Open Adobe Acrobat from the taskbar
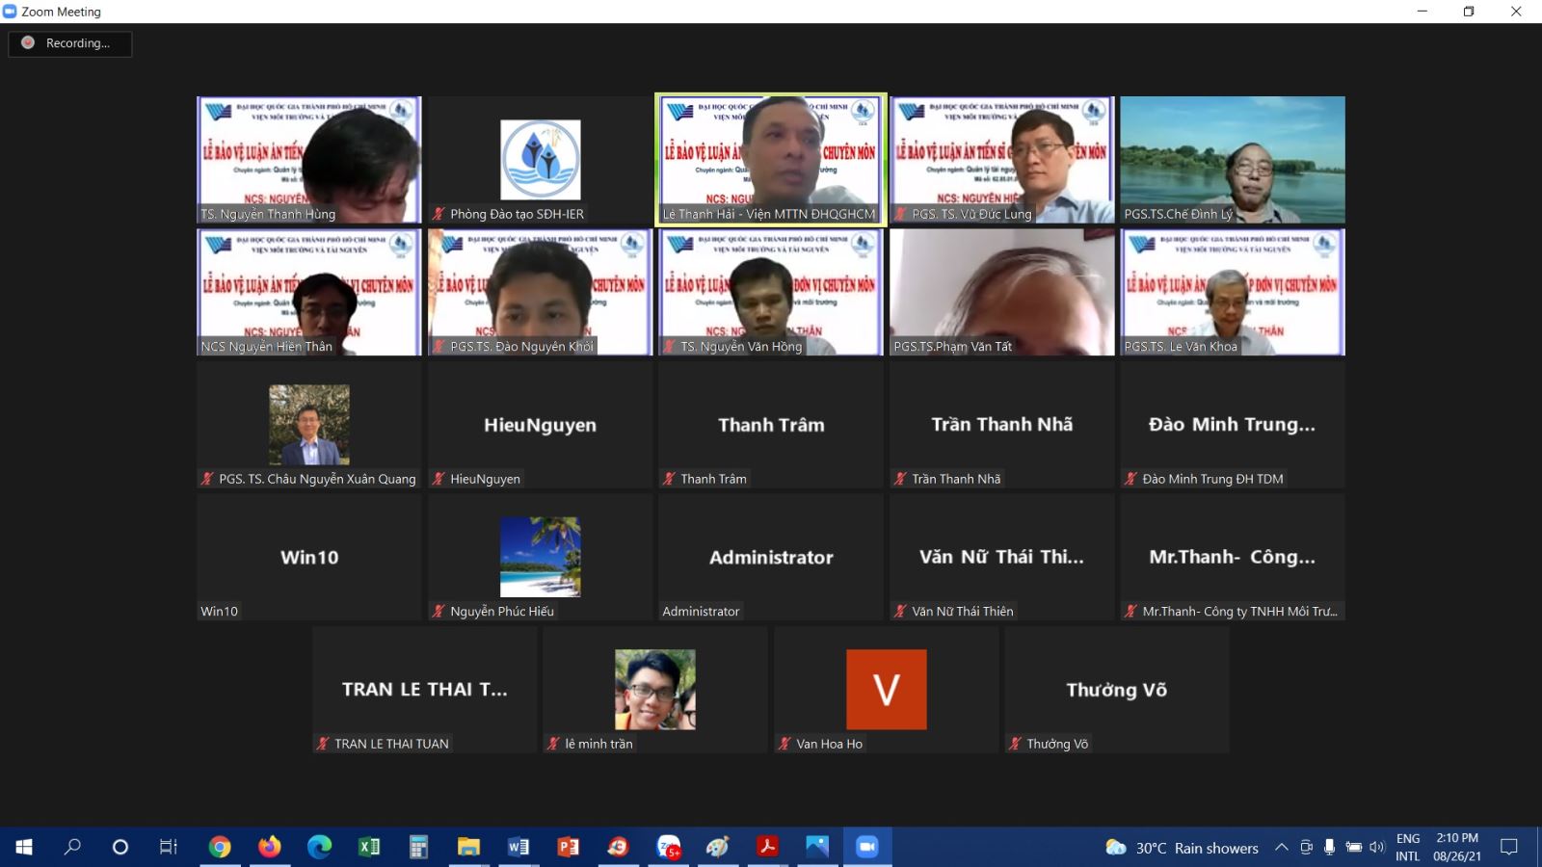 pos(767,847)
